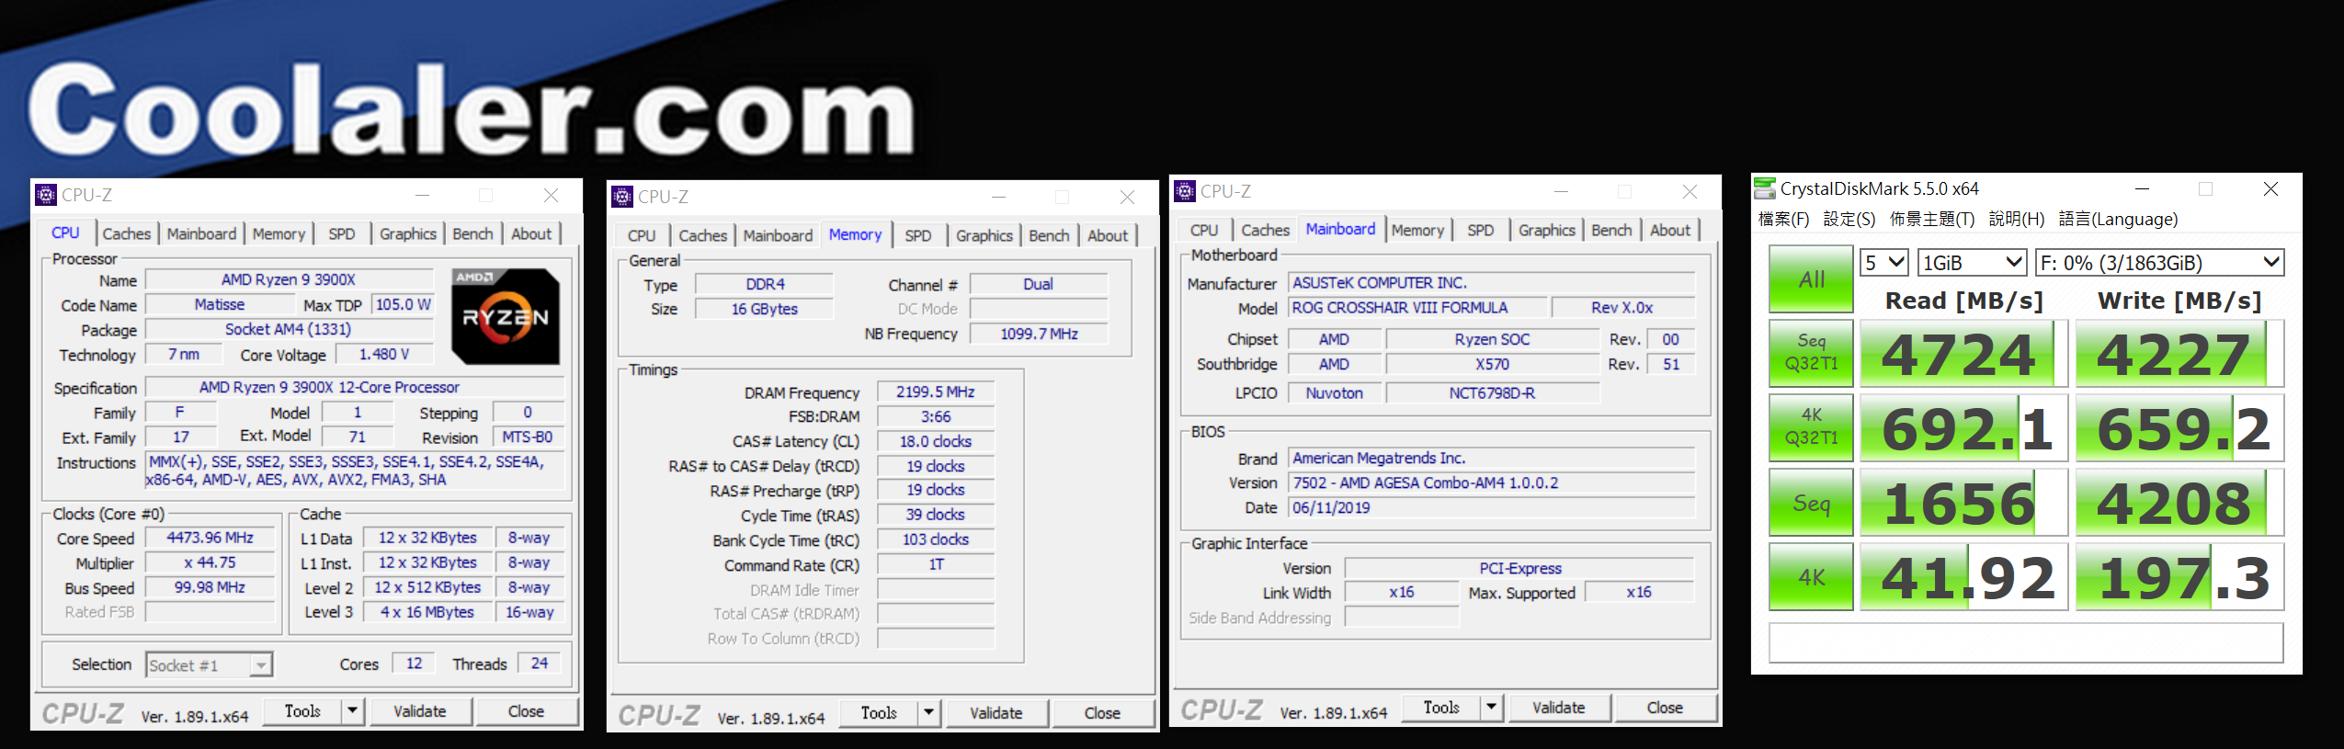2344x749 pixels.
Task: Click Validate button in first CPU-Z window
Action: (x=420, y=710)
